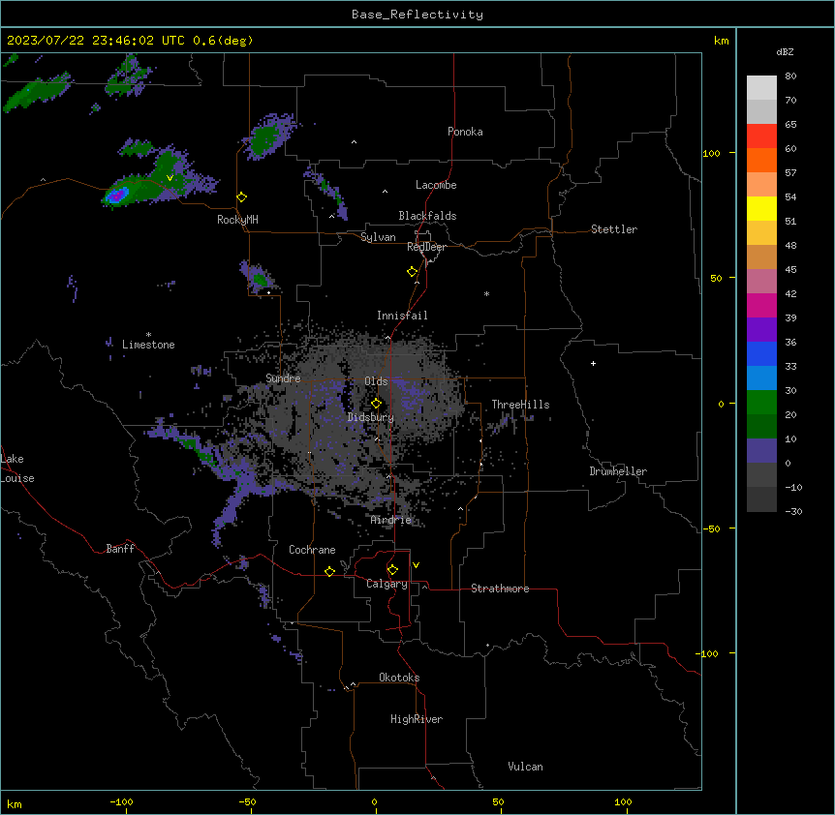Click the strong storm core in northwest
This screenshot has width=835, height=815.
116,196
